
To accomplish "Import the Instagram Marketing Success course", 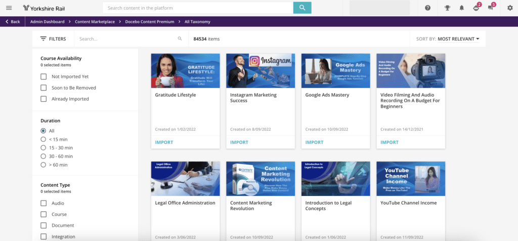I will point(239,142).
